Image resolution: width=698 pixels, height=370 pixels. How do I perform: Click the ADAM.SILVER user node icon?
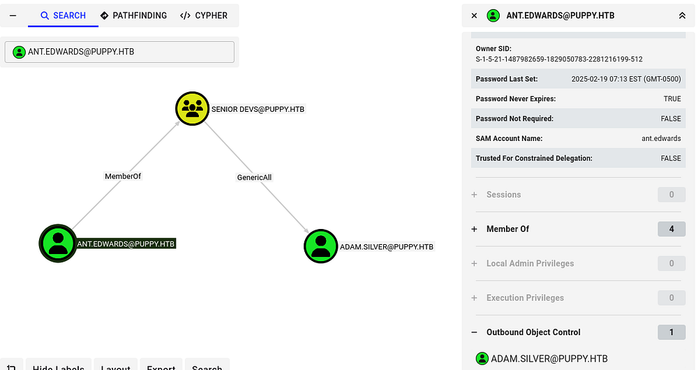tap(321, 246)
